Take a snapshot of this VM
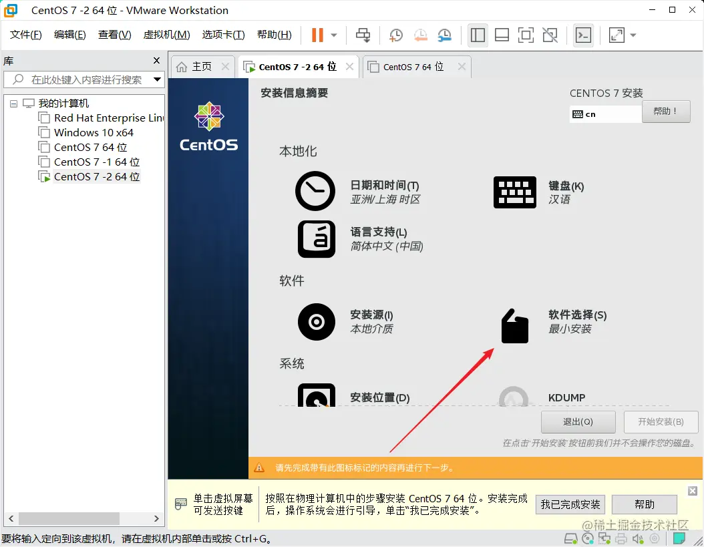This screenshot has height=547, width=704. [x=395, y=35]
